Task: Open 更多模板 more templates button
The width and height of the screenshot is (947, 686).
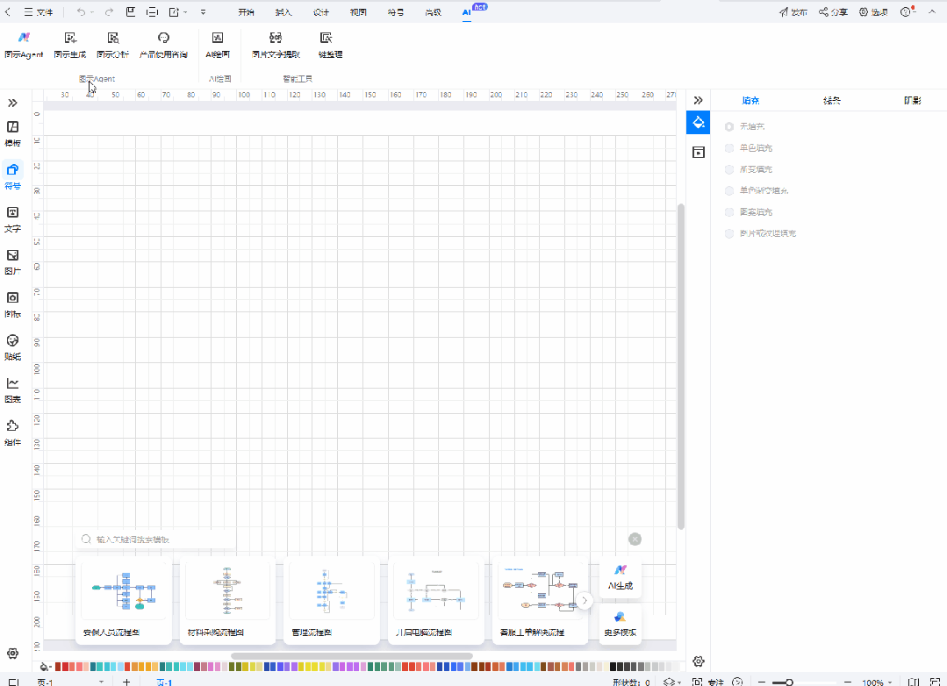Action: pos(621,625)
